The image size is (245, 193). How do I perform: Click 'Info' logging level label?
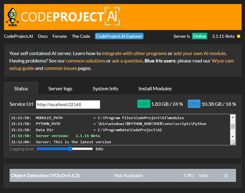coord(99,149)
